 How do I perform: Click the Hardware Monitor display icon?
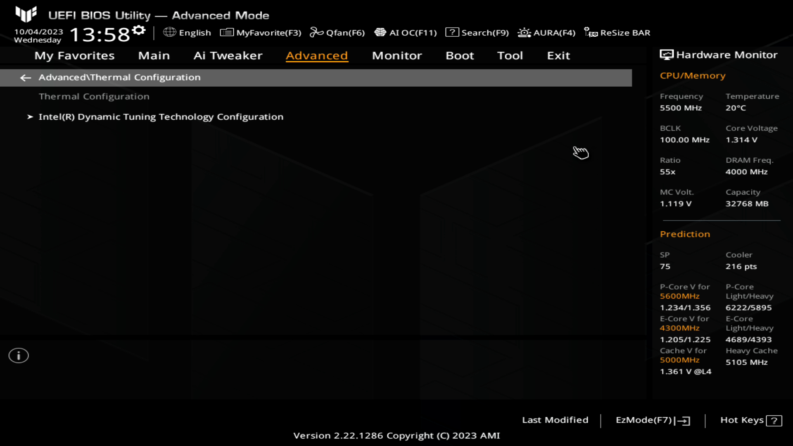(x=667, y=55)
